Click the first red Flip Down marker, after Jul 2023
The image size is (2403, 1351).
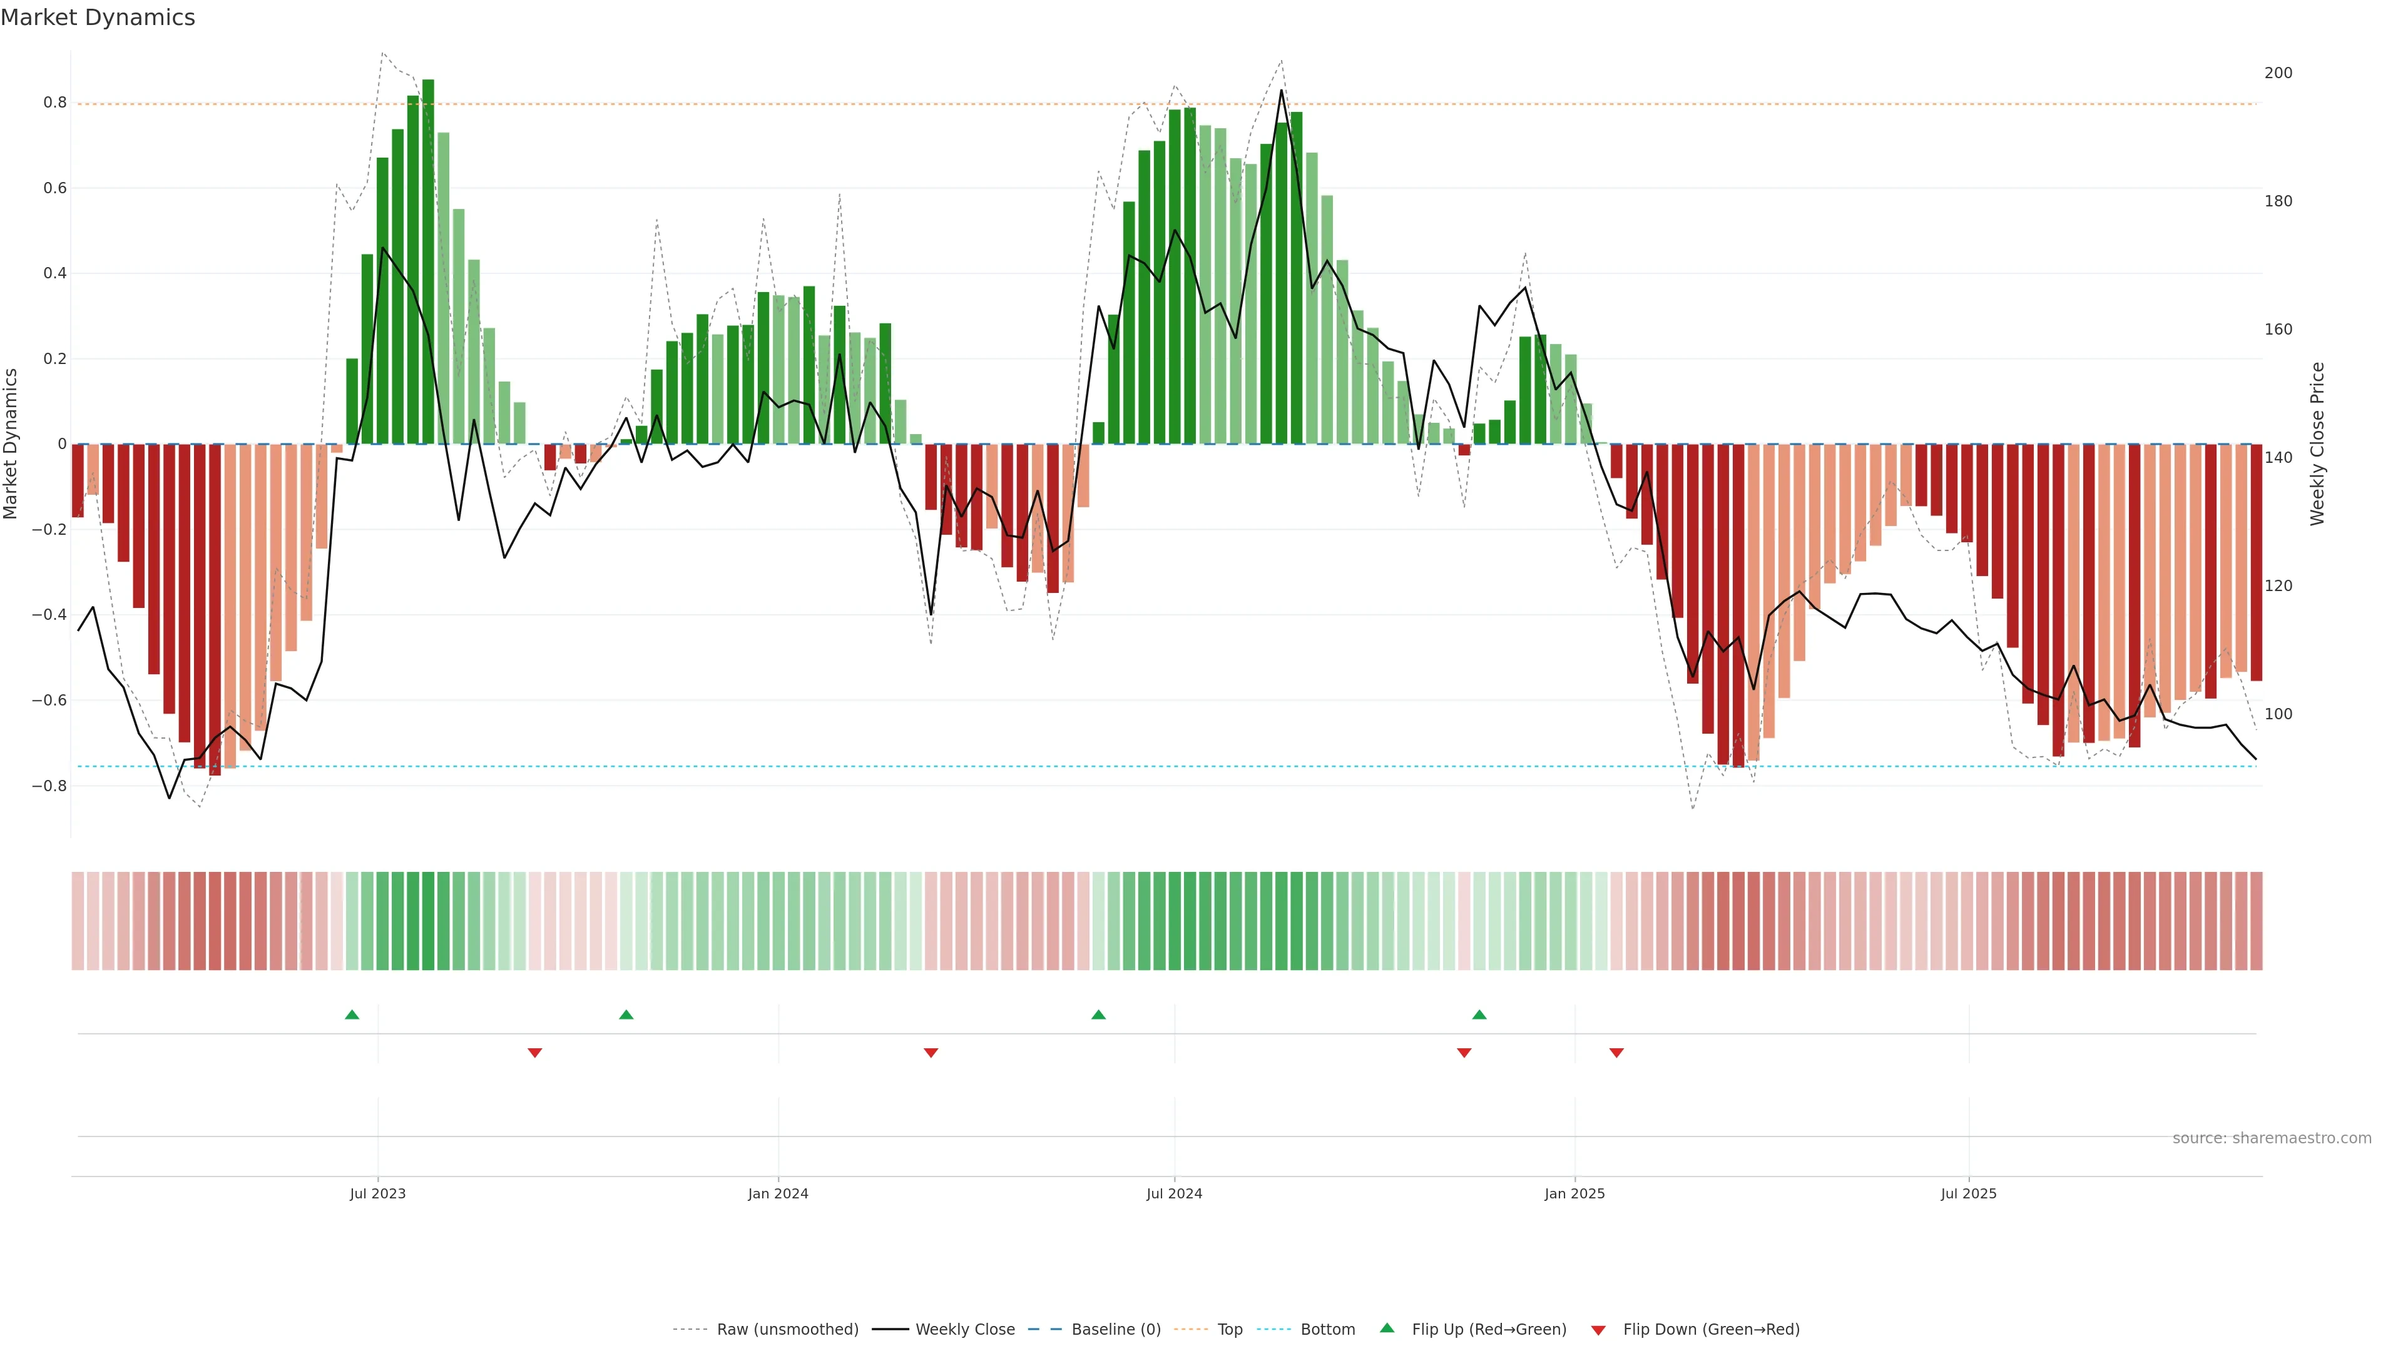(534, 1053)
